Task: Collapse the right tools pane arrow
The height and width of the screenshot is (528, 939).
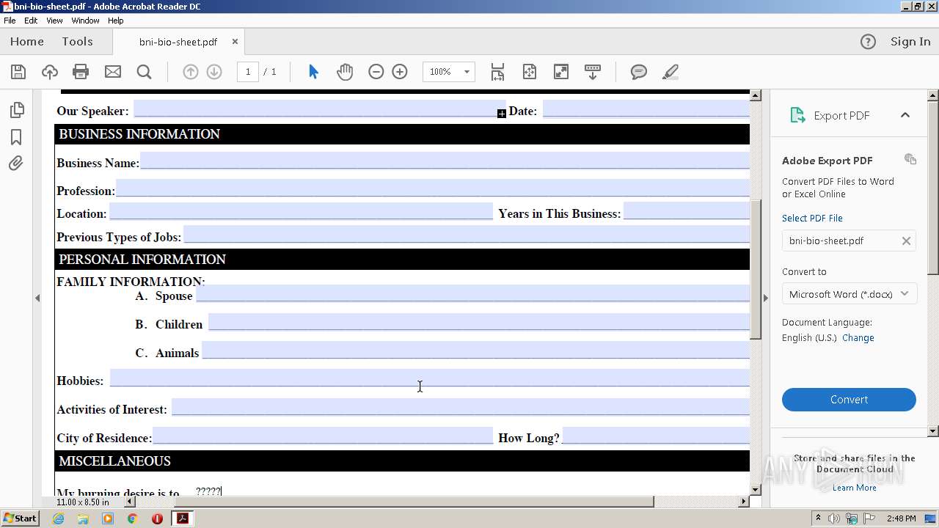Action: [x=765, y=298]
